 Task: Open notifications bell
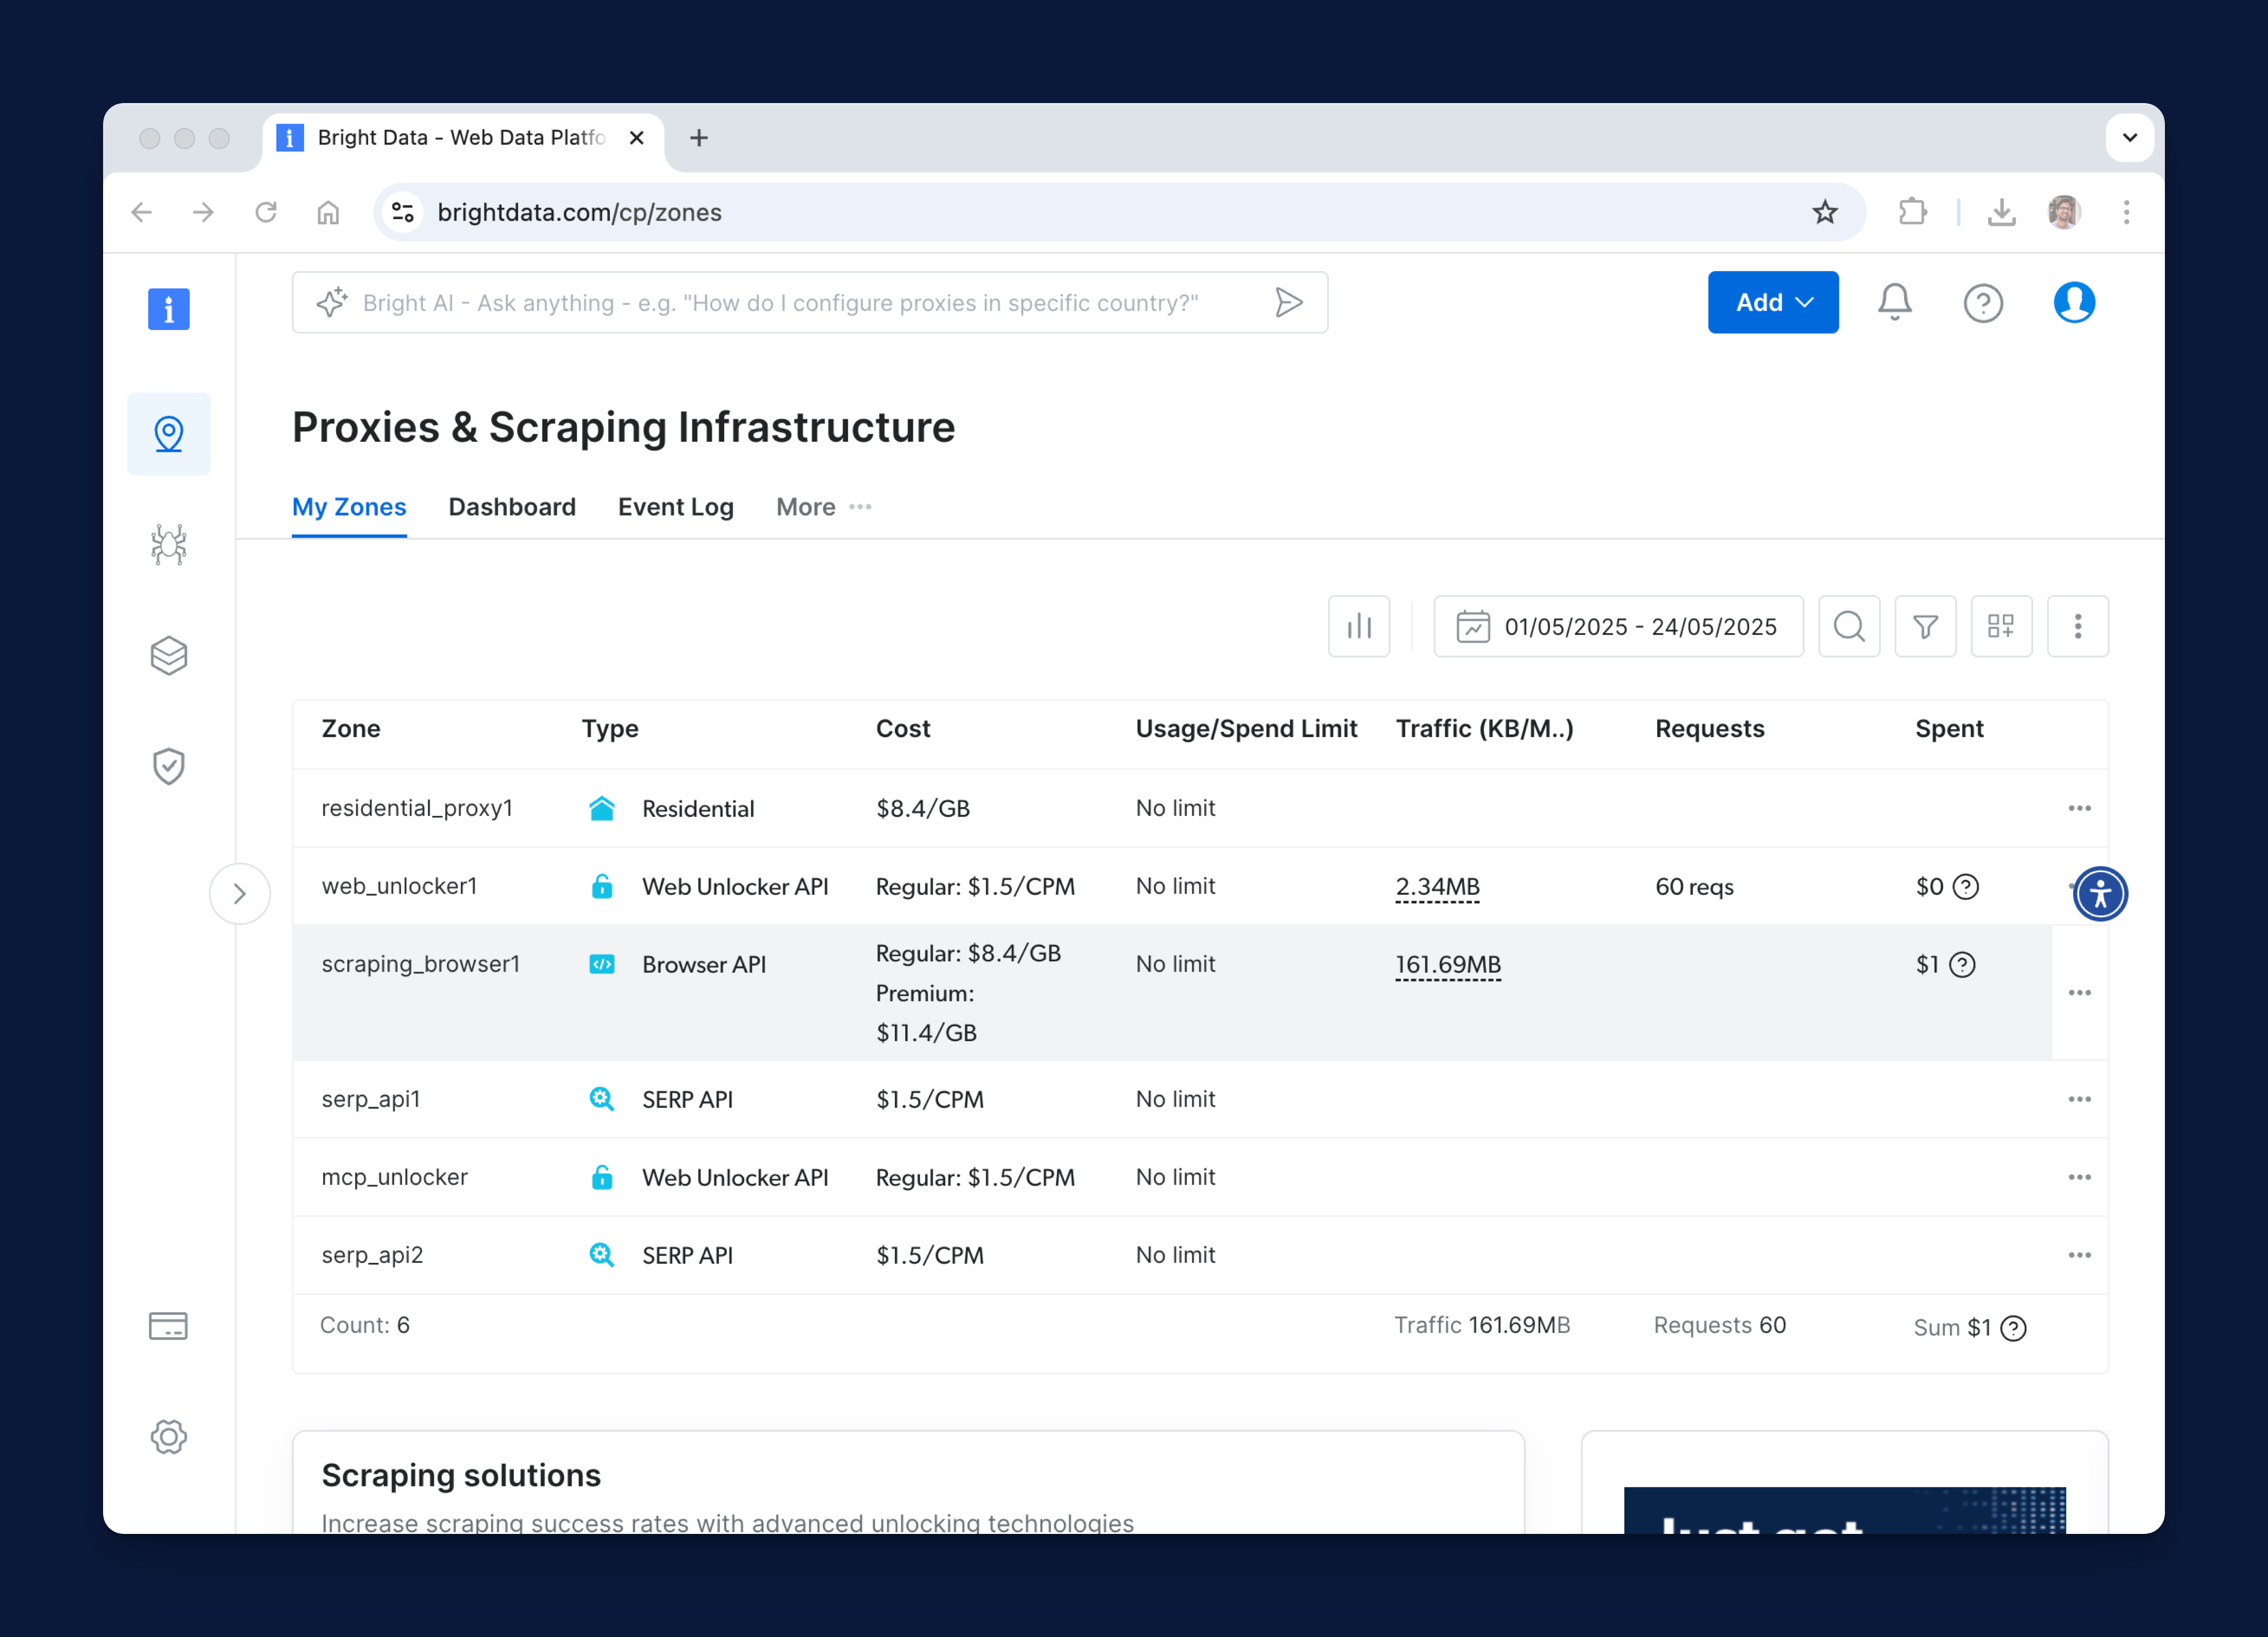[1894, 302]
